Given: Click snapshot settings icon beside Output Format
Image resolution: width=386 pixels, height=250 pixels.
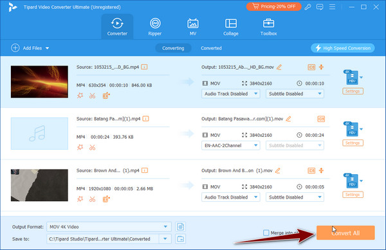Looking at the screenshot, I should 180,227.
